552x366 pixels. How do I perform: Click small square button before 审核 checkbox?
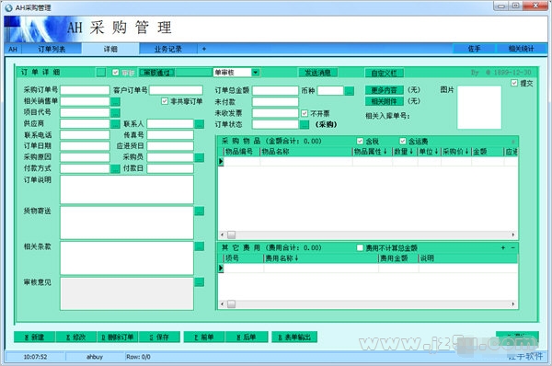[x=101, y=73]
